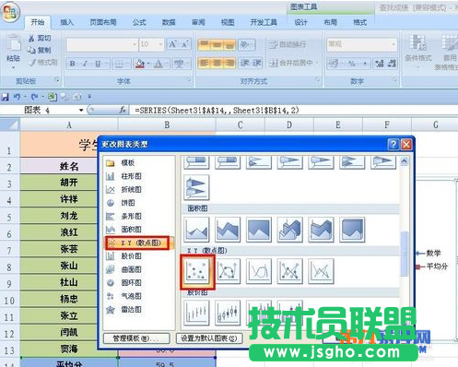Screen dimensions: 458x367
Task: Select the 3-D area chart thumbnail
Action: [x=289, y=230]
